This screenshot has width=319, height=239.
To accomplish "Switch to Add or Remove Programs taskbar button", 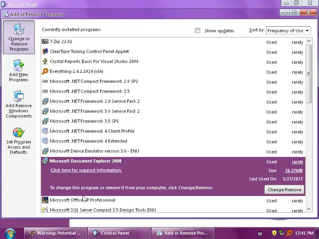I will (183, 233).
